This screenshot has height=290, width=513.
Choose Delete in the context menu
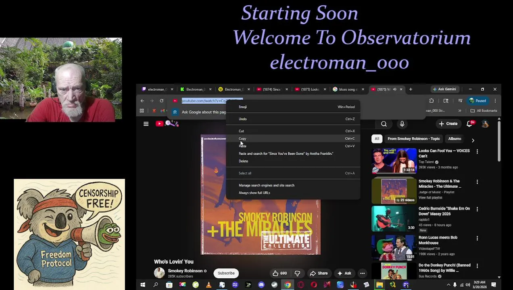click(x=293, y=161)
